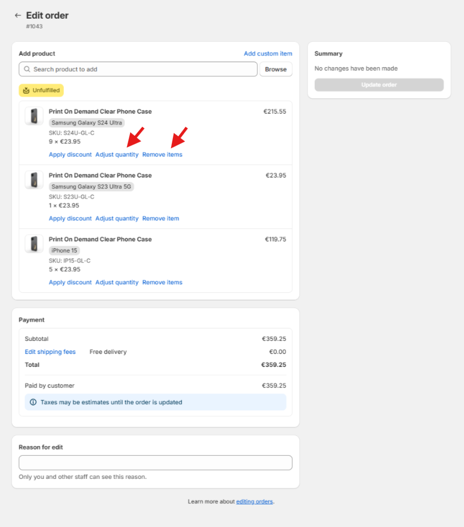This screenshot has width=464, height=527.
Task: Remove items for the S24 Ultra case
Action: coord(162,155)
